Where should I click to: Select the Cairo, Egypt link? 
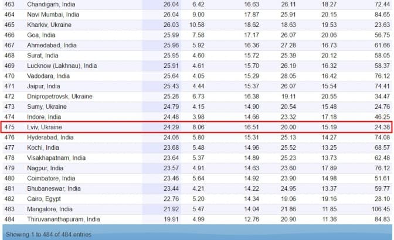coord(45,198)
